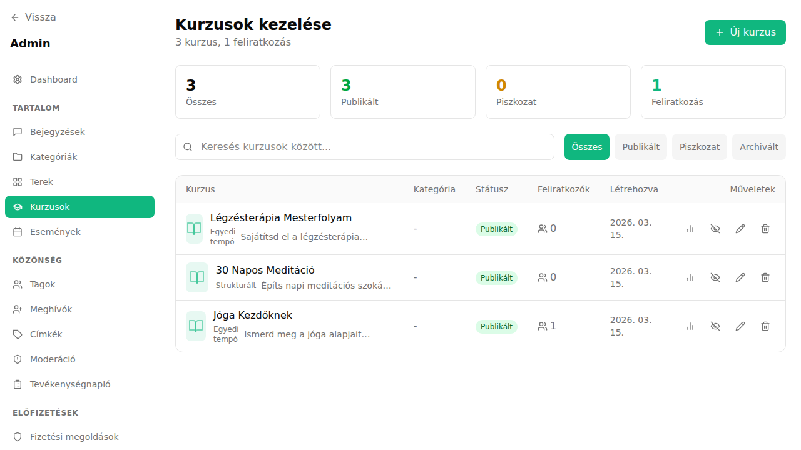Open the Tevékenységnapló from sidebar
Viewport: 801px width, 450px height.
coord(69,384)
